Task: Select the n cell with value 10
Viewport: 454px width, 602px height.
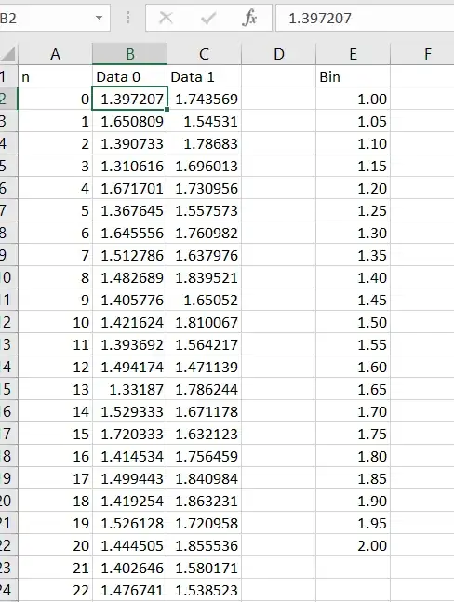Action: pyautogui.click(x=55, y=322)
